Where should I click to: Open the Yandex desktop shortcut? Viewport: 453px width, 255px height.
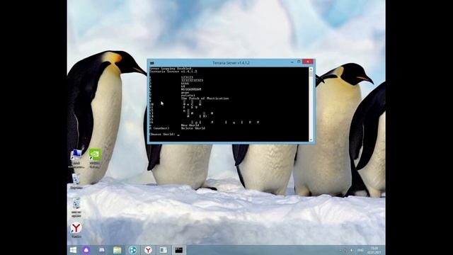tap(76, 229)
